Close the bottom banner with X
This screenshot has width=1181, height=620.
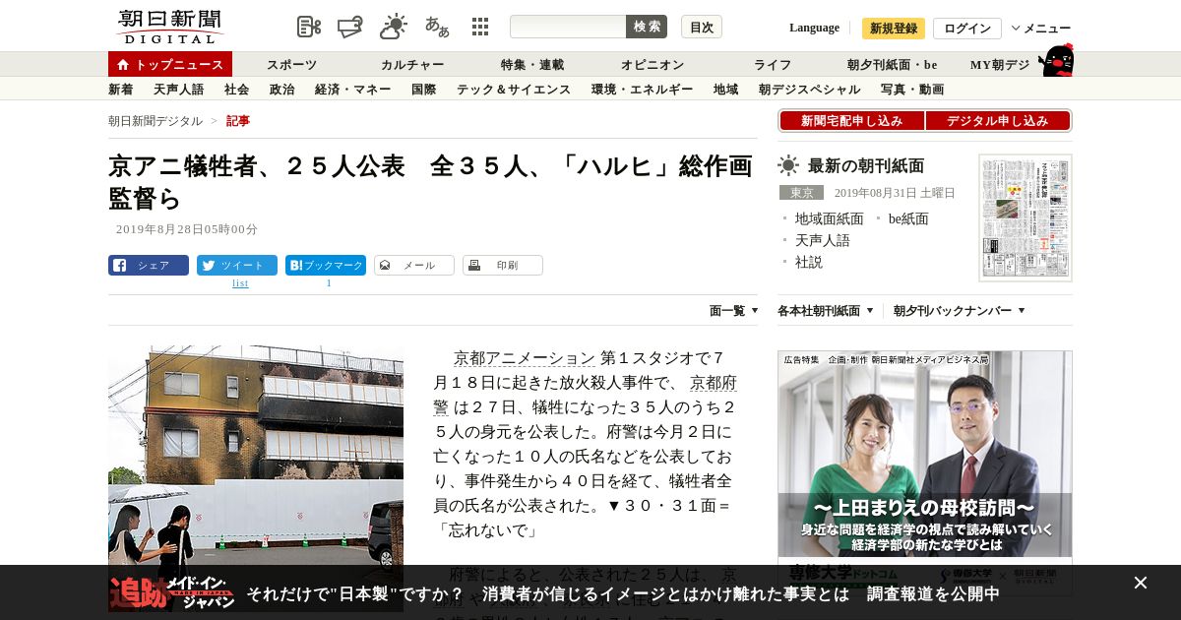tap(1141, 583)
